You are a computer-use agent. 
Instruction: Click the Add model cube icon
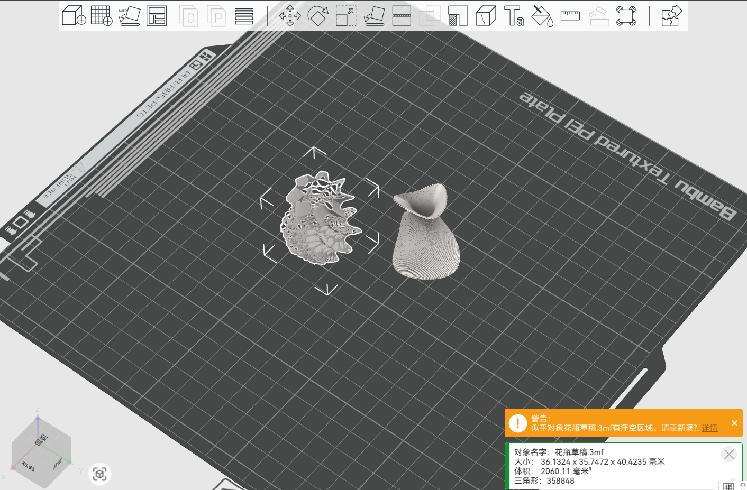tap(74, 15)
